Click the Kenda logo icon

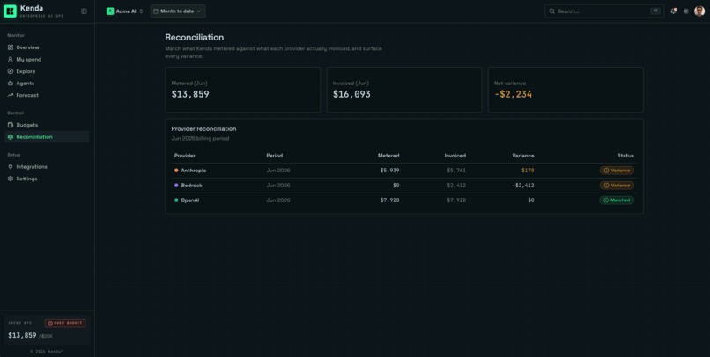[x=10, y=11]
